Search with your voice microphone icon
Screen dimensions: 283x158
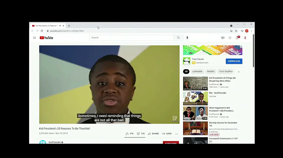click(x=187, y=38)
